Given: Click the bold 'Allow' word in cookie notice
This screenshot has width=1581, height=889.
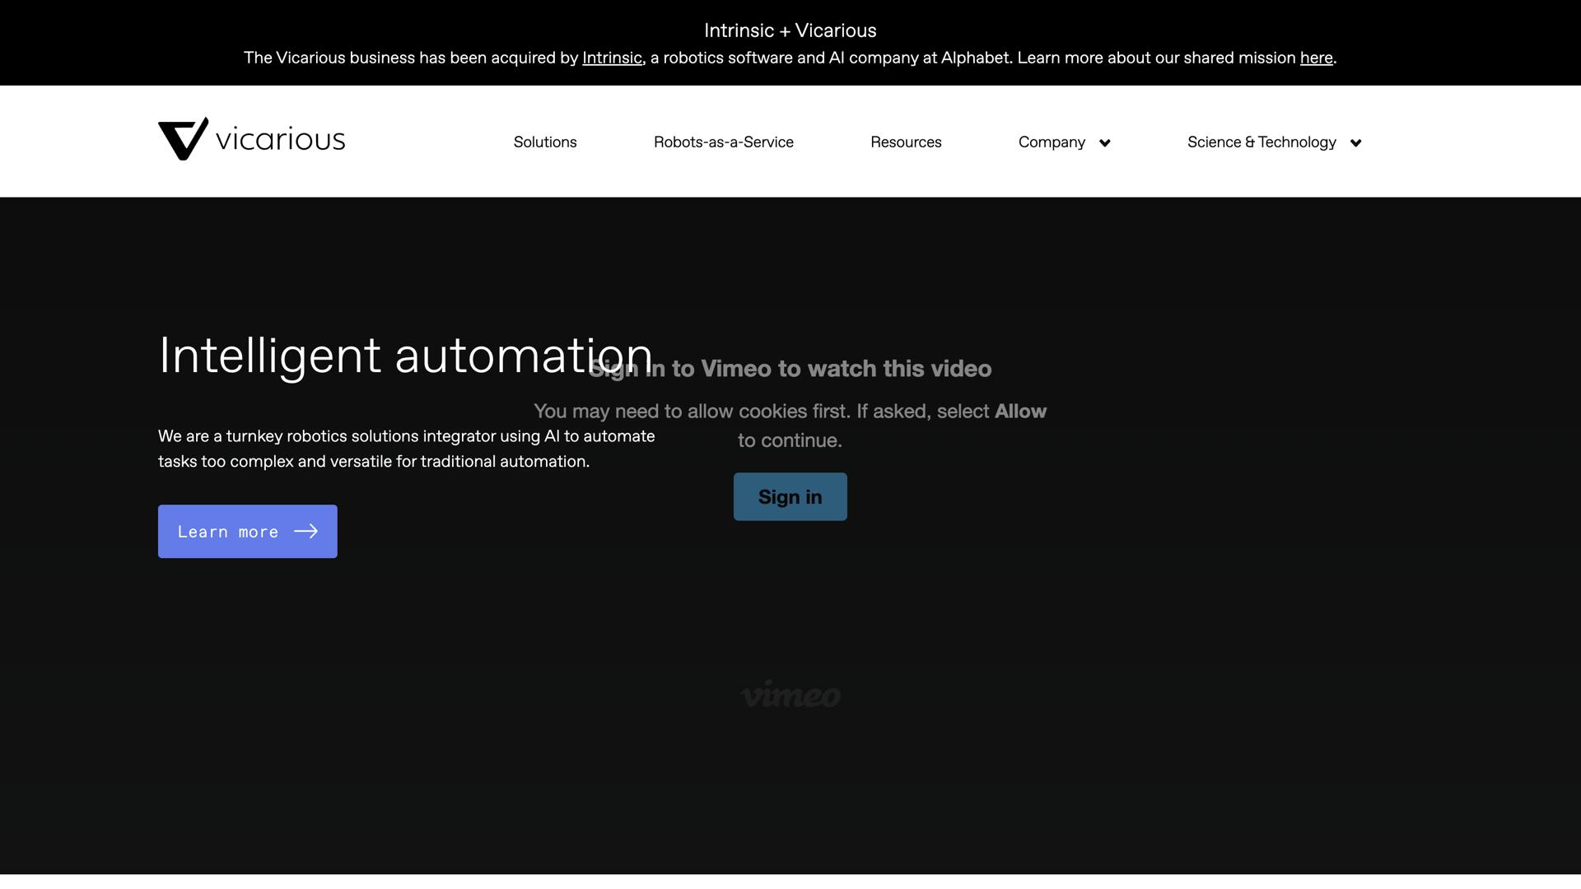Looking at the screenshot, I should point(1020,412).
